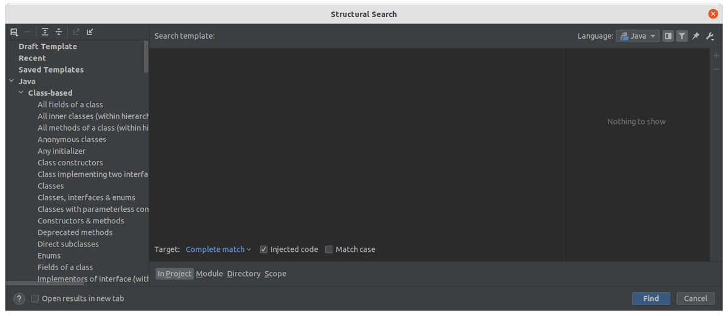Expand all templates in tree

[45, 32]
